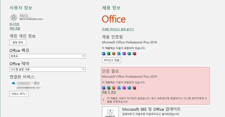The width and height of the screenshot is (225, 117).
Task: Click the 로그아웃 sign-out link
Action: pyautogui.click(x=14, y=24)
